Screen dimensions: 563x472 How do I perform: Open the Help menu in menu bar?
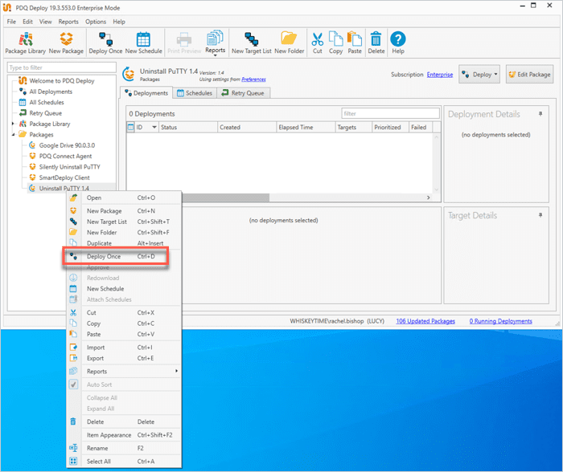point(119,22)
